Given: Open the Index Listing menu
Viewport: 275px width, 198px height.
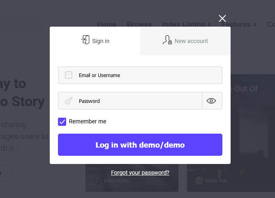Looking at the screenshot, I should (x=183, y=24).
